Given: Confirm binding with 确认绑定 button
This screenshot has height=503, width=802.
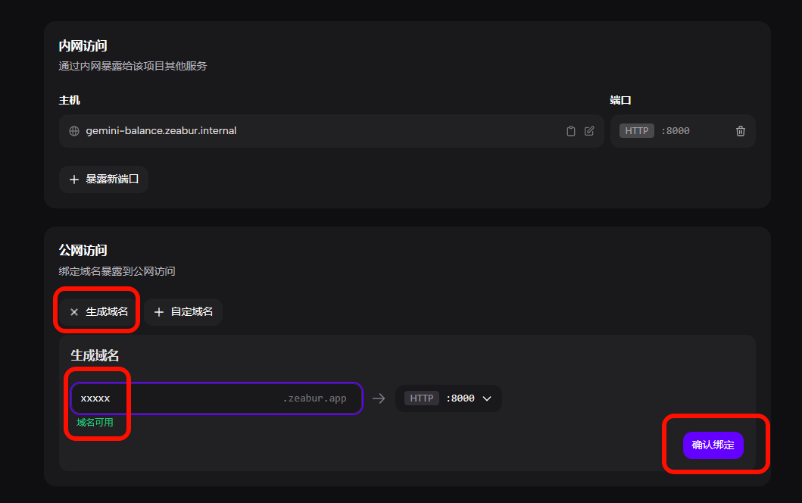Looking at the screenshot, I should pos(713,445).
